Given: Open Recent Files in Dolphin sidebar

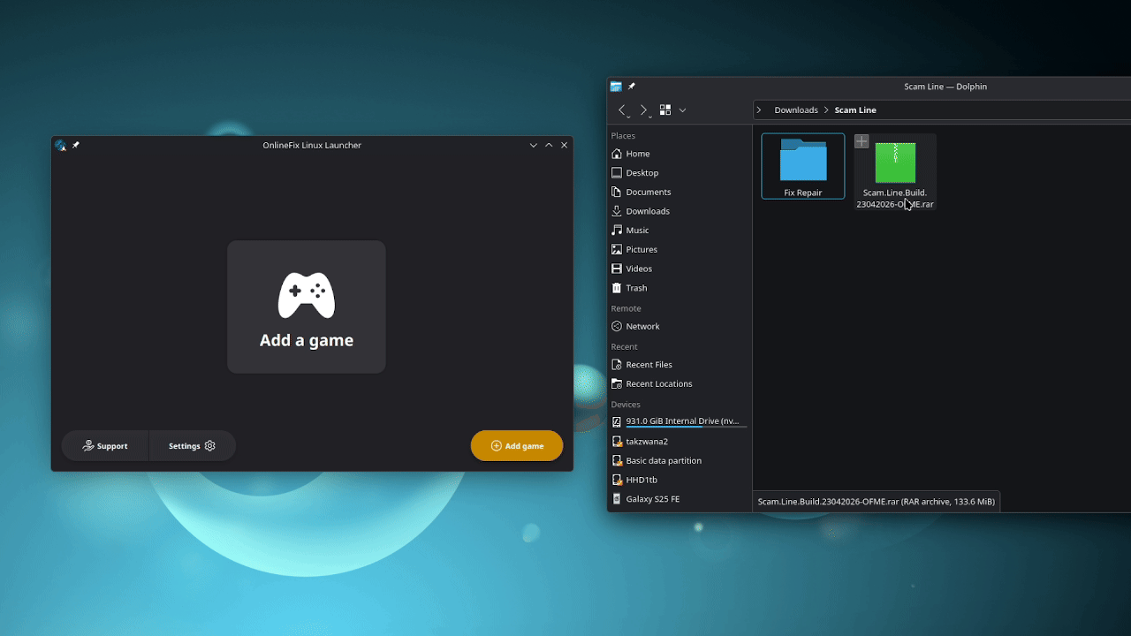Looking at the screenshot, I should 679,365.
